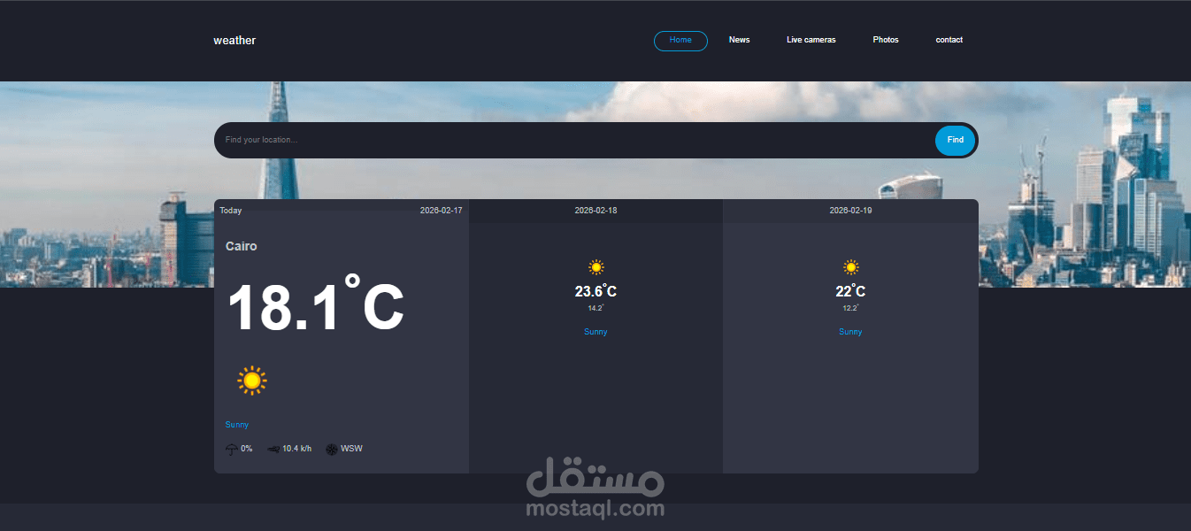Click the Sunny weather icon above the condition label
Image resolution: width=1191 pixels, height=531 pixels.
pyautogui.click(x=251, y=381)
